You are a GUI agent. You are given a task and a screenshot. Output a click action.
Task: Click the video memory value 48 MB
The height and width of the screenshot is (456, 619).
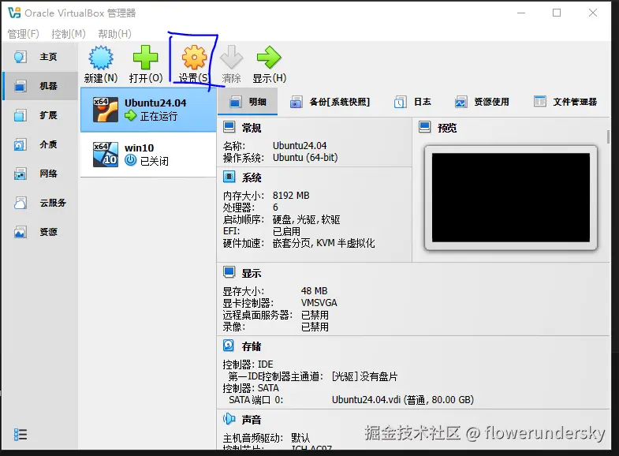click(x=315, y=291)
